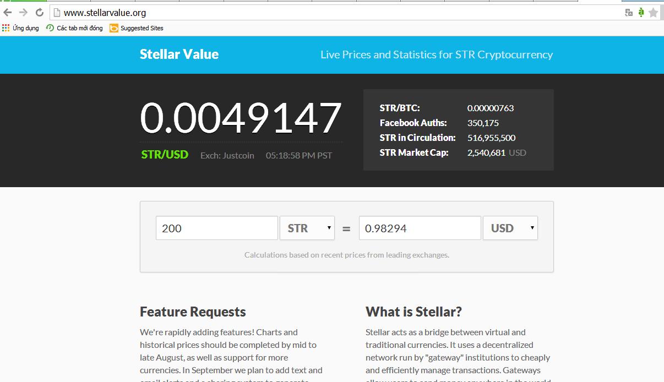Open the Suggested Sites bookmark
The width and height of the screenshot is (664, 382).
click(136, 28)
